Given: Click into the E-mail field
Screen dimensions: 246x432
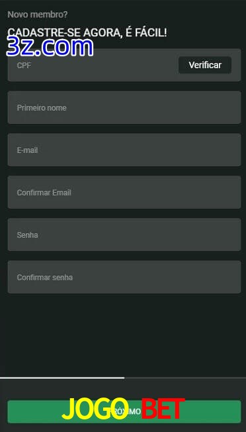Looking at the screenshot, I should (x=124, y=150).
